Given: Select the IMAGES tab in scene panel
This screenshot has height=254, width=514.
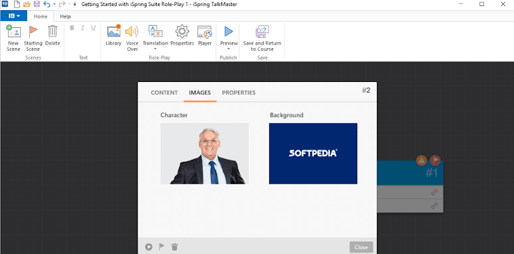Looking at the screenshot, I should tap(199, 93).
